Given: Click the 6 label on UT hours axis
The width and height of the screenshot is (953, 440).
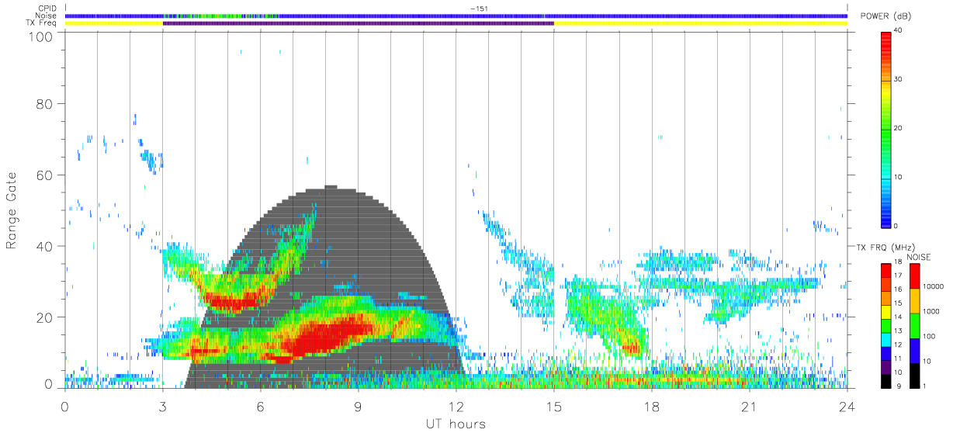Looking at the screenshot, I should 261,406.
